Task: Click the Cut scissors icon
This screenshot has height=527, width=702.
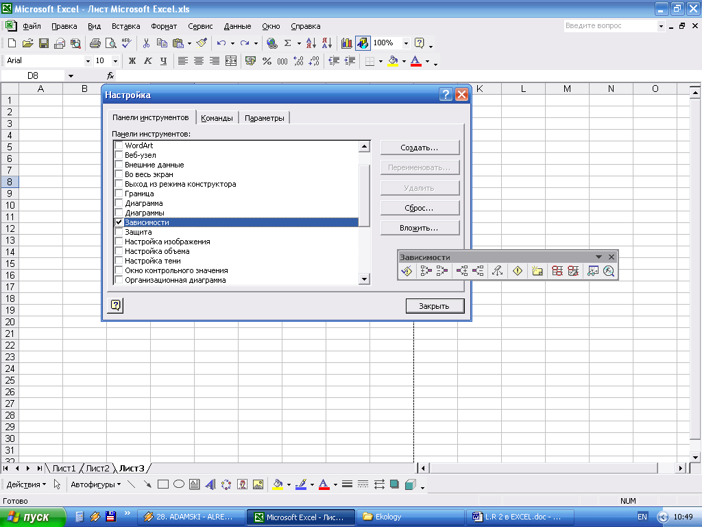Action: click(x=146, y=43)
